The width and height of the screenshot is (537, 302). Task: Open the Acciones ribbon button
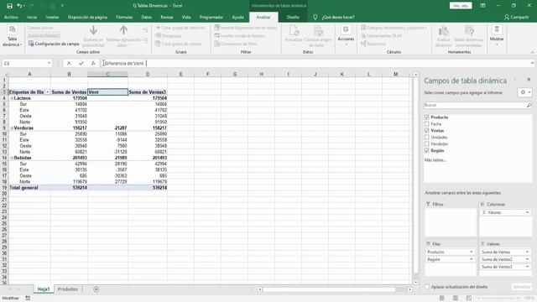(x=346, y=35)
